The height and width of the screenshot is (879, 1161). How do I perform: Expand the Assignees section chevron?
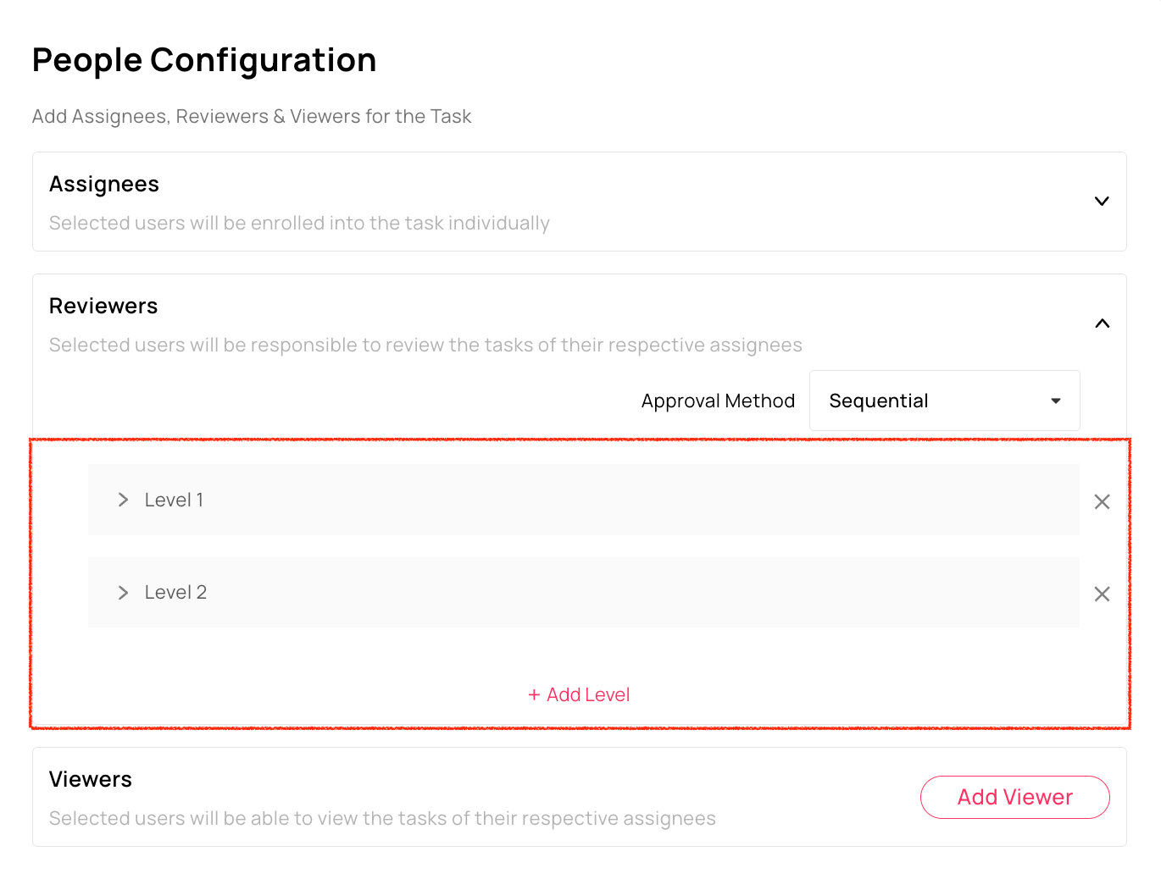tap(1102, 202)
